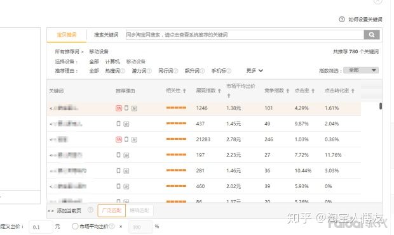Click square tag icon in 460 row

tap(126, 186)
